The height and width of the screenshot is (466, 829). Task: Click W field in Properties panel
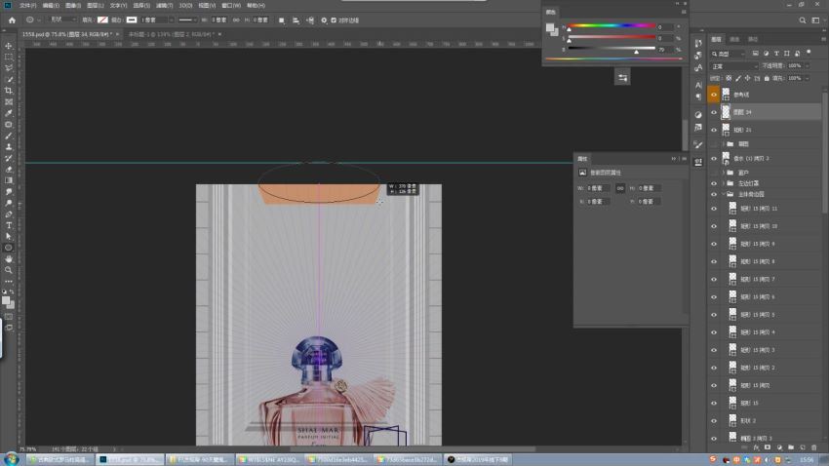pyautogui.click(x=598, y=188)
